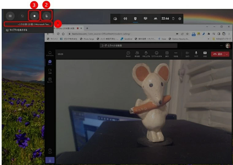Open the meeting chat (チャット) panel

click(x=128, y=54)
